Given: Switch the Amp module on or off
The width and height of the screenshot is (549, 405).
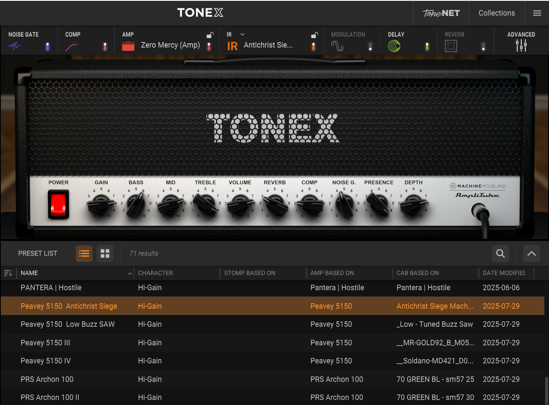Looking at the screenshot, I should pos(209,46).
